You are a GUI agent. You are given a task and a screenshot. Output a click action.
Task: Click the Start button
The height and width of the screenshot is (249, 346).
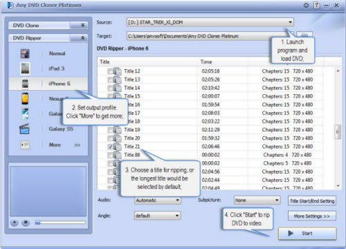click(307, 233)
